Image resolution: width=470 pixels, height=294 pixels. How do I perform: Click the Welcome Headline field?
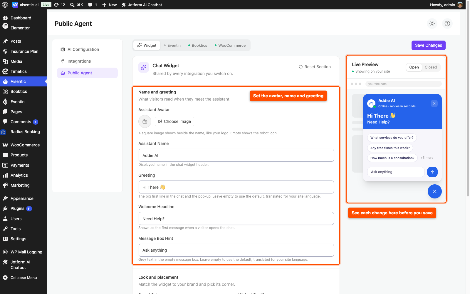(236, 218)
